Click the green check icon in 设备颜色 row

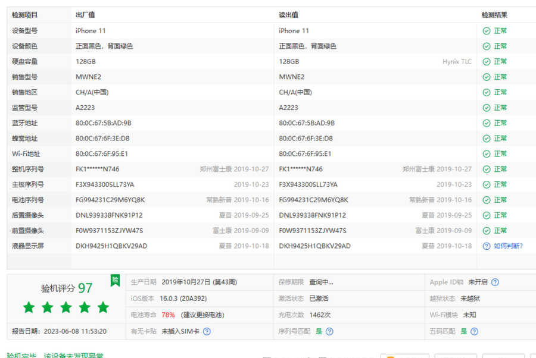487,46
